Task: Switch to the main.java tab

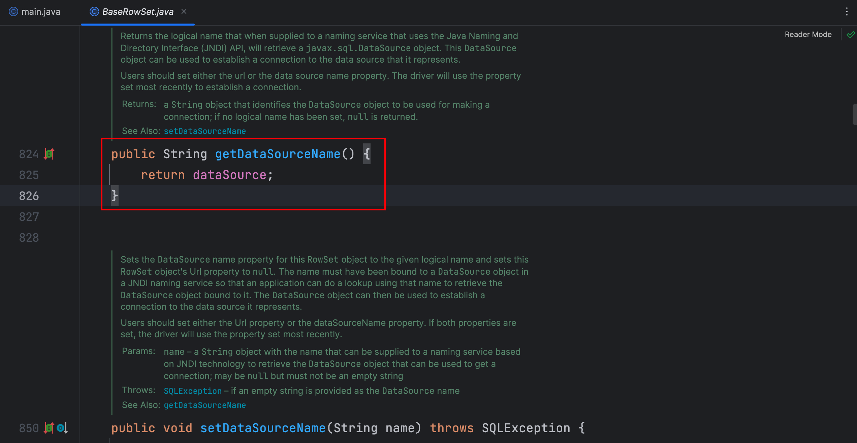Action: (x=34, y=12)
